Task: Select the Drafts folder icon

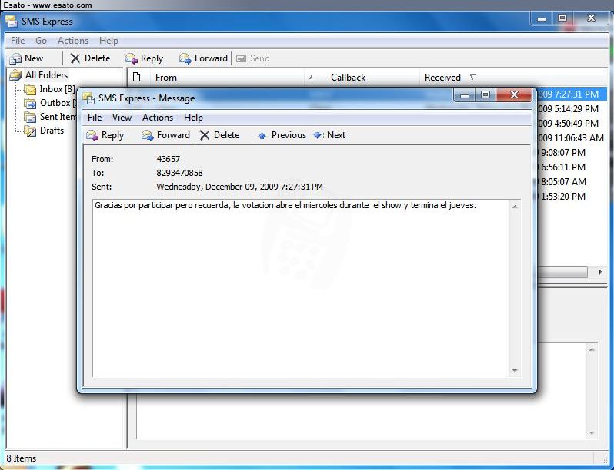Action: 30,131
